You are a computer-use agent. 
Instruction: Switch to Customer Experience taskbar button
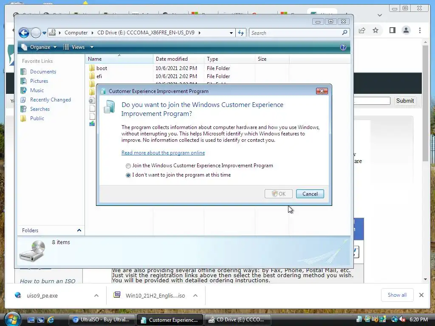(x=169, y=320)
